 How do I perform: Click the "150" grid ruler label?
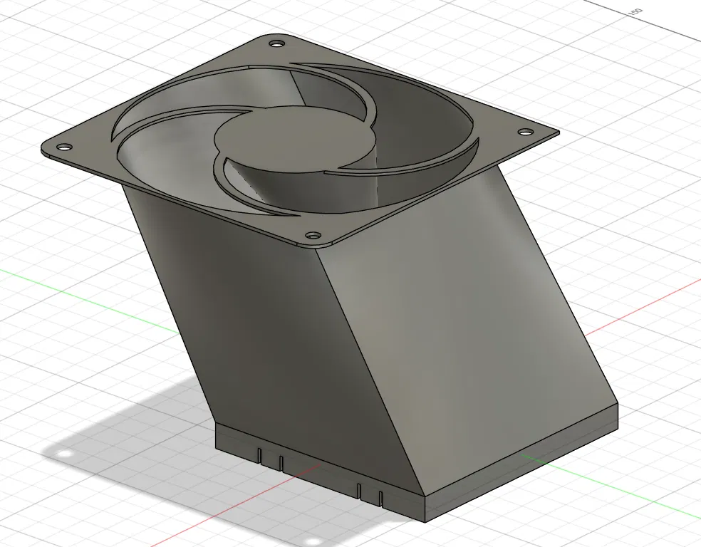pos(635,12)
